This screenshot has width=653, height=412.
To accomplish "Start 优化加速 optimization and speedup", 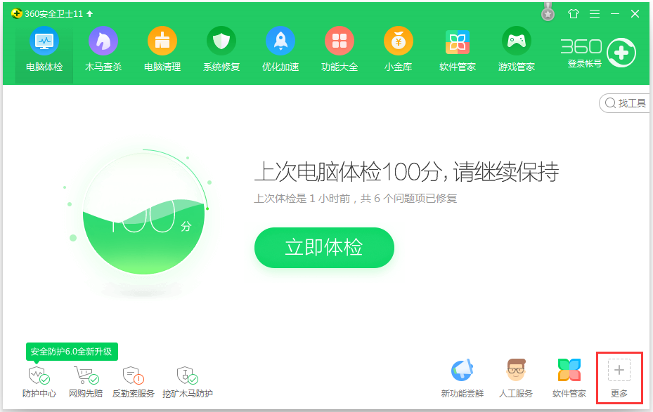I will (280, 48).
